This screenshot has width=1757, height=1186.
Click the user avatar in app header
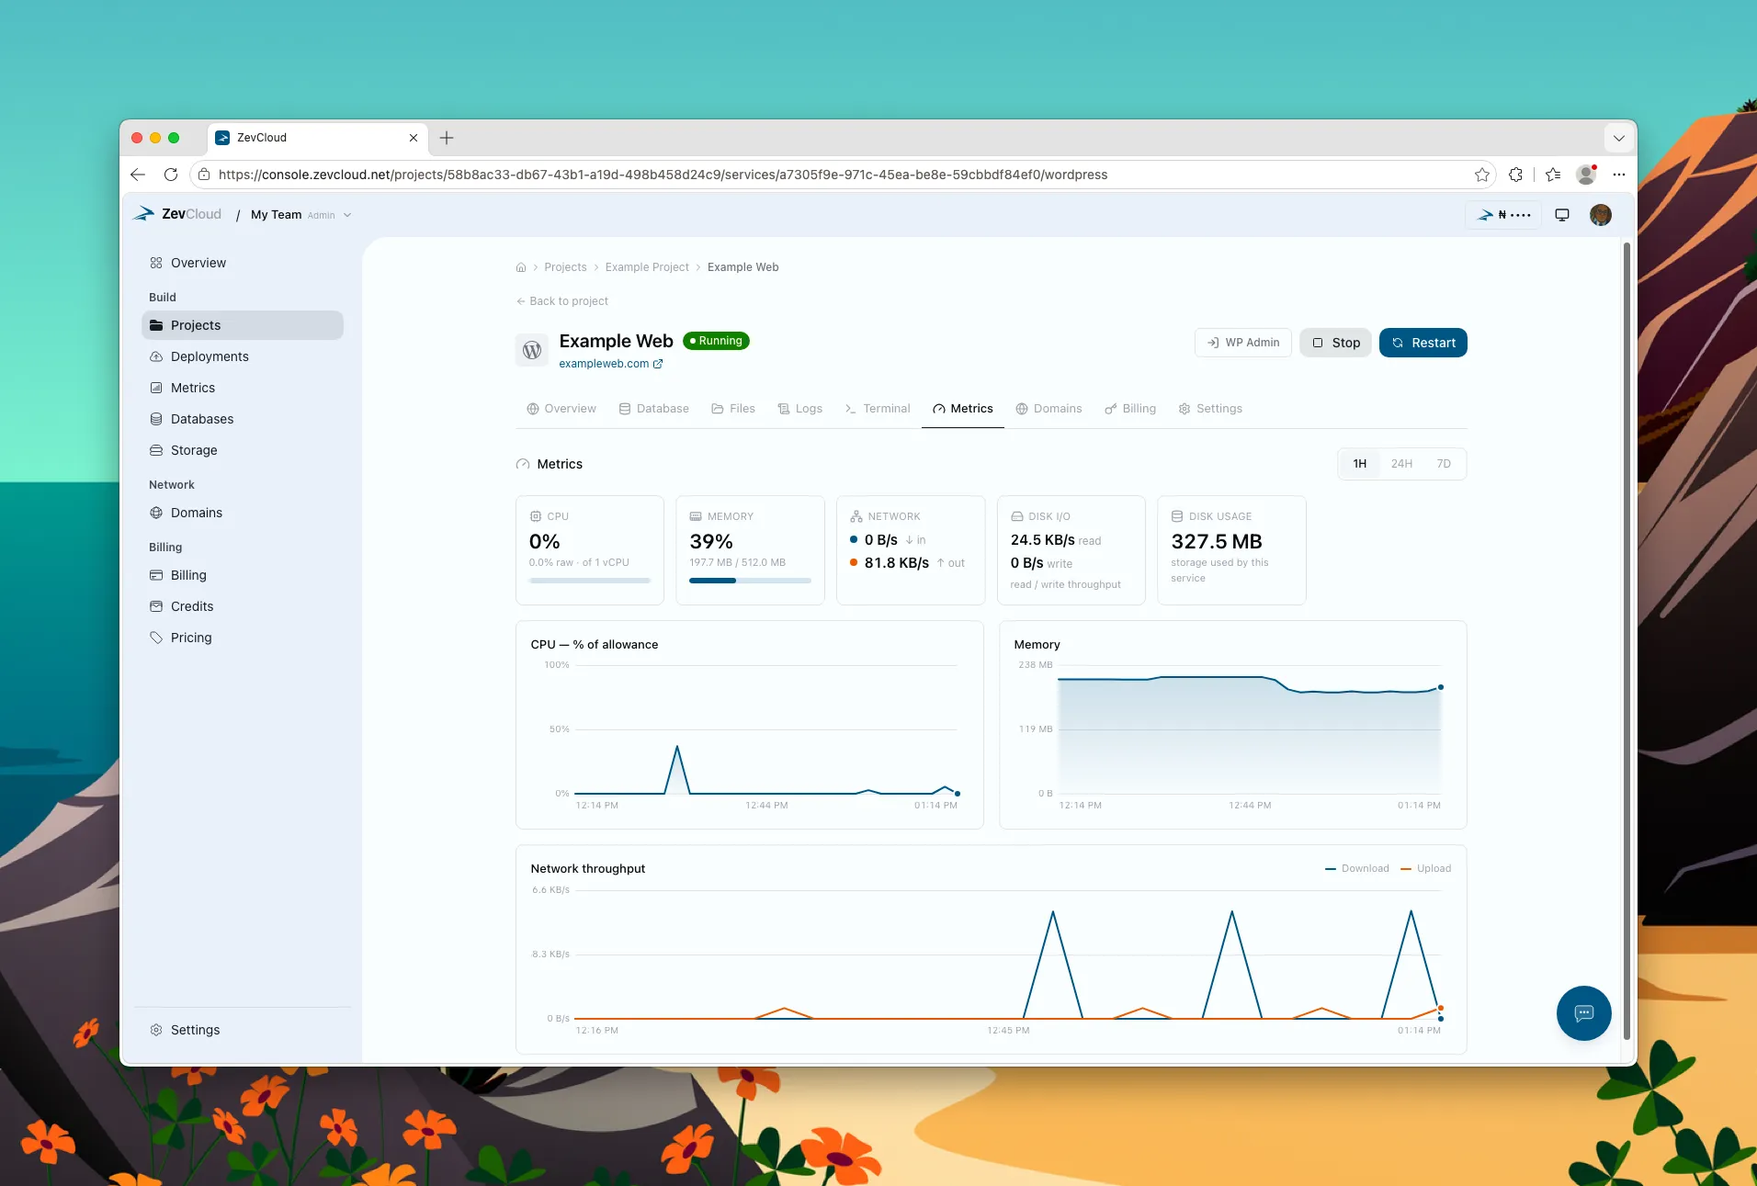click(x=1601, y=215)
